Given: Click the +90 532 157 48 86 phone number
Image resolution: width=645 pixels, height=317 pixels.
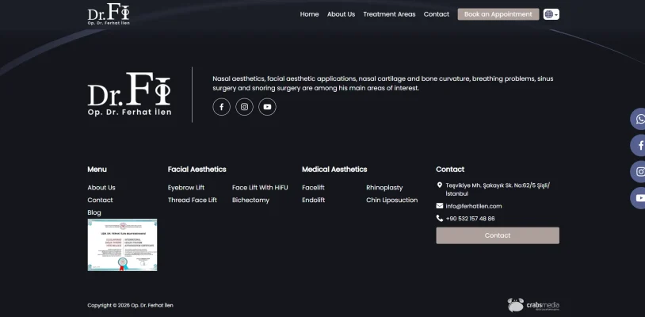Looking at the screenshot, I should pos(470,219).
